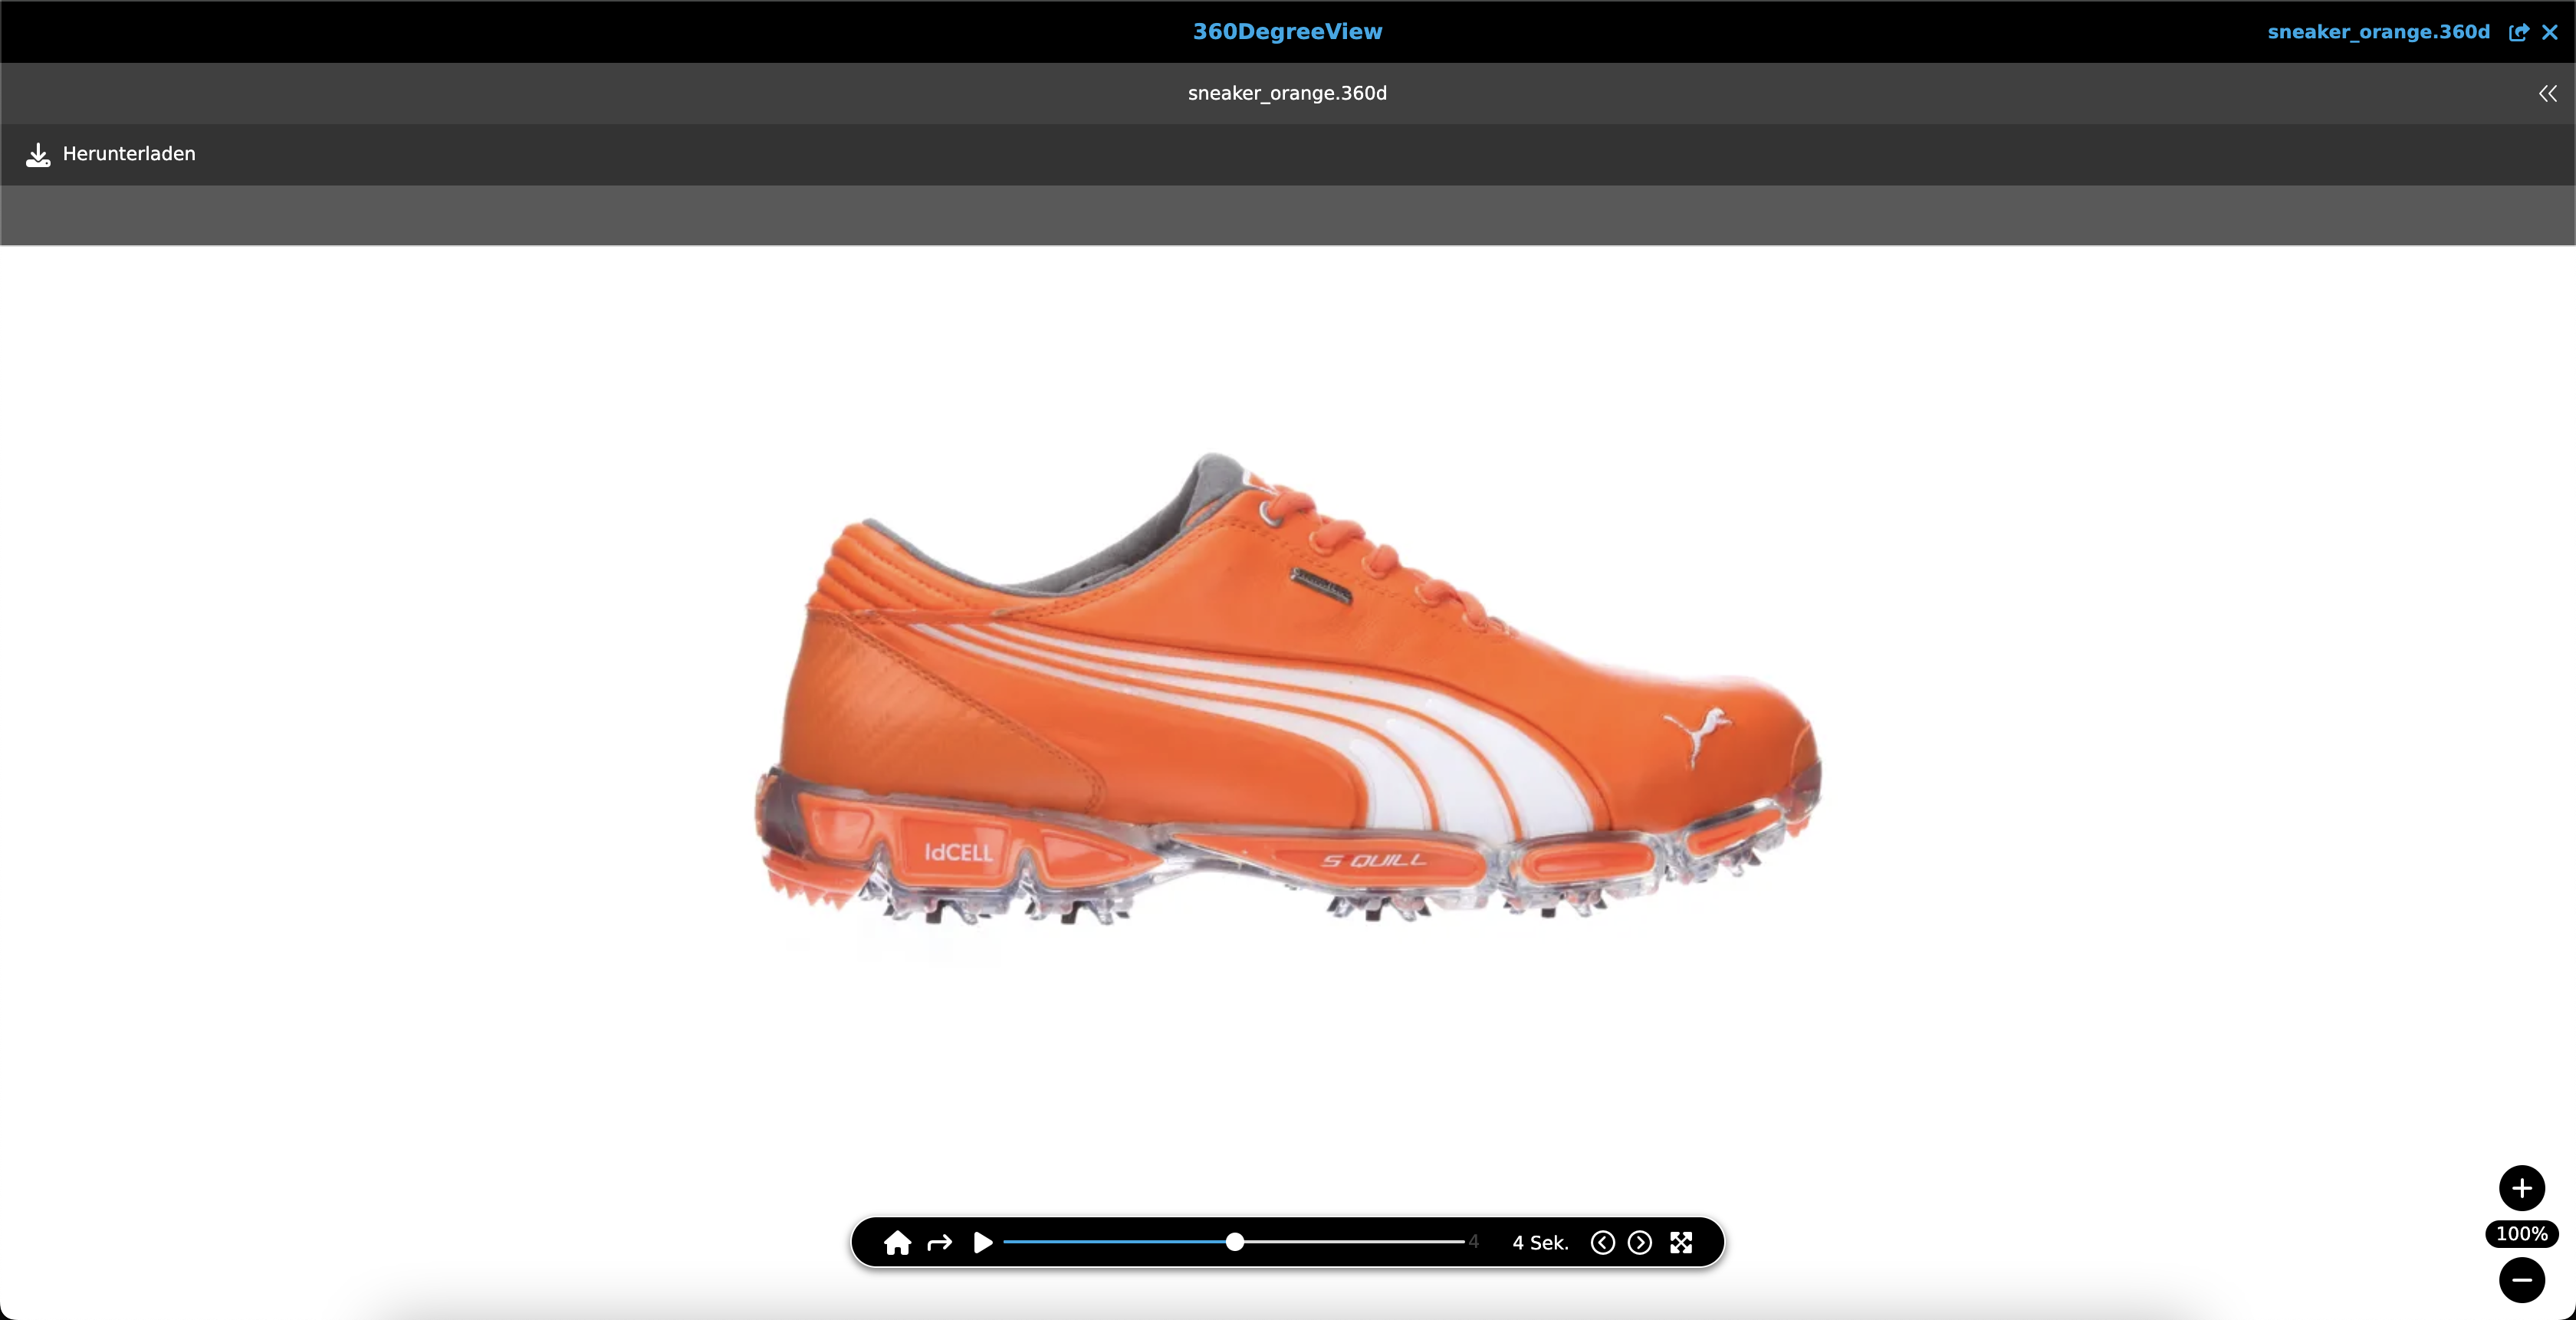Click the 360DegreeView title

pos(1287,32)
